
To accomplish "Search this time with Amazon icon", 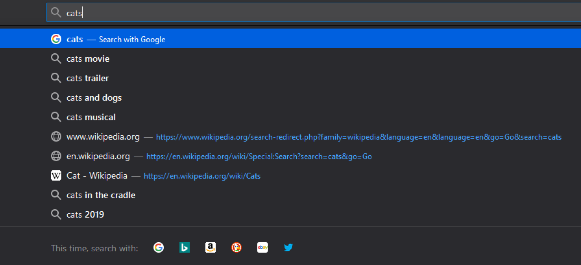I will click(210, 248).
